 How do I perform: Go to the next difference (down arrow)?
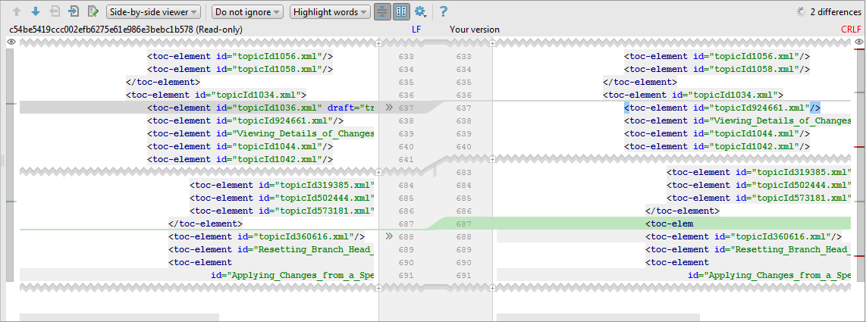coord(36,11)
